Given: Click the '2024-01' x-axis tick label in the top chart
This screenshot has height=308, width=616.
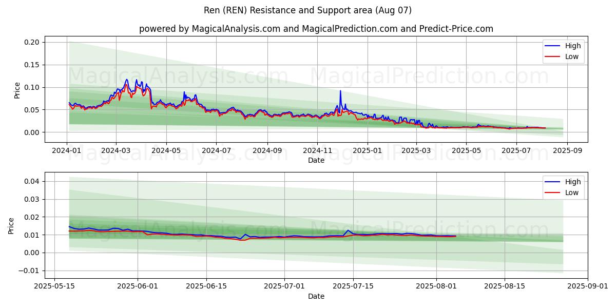Looking at the screenshot, I should (x=67, y=151).
